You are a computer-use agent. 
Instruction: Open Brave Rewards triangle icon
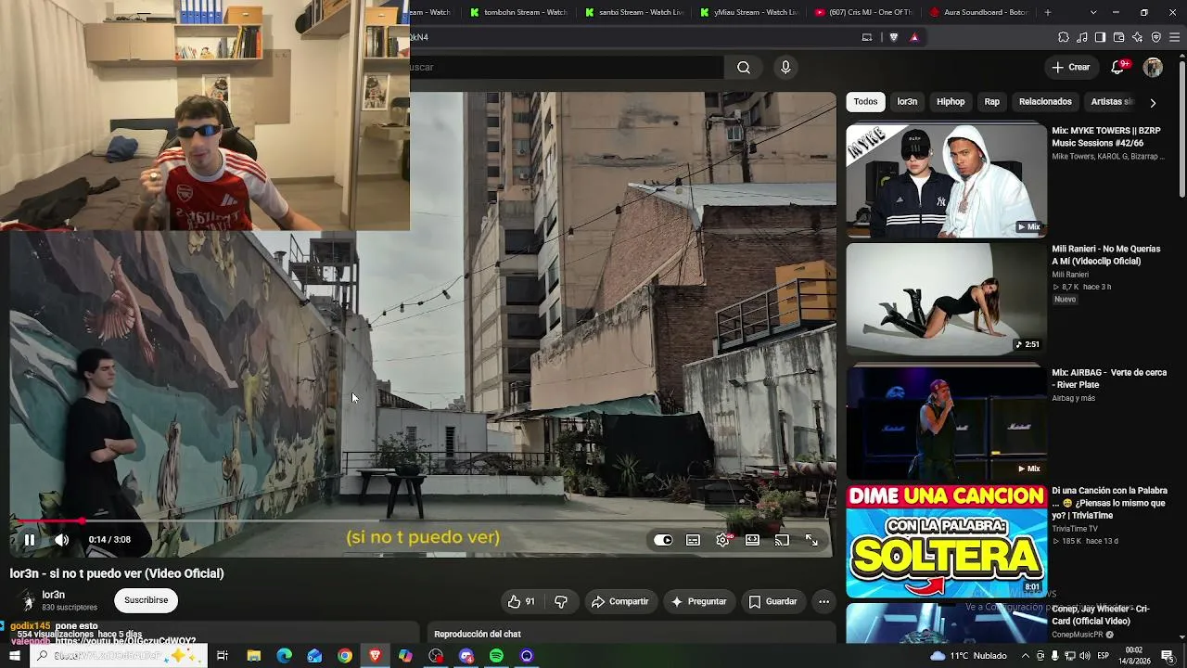coord(914,37)
